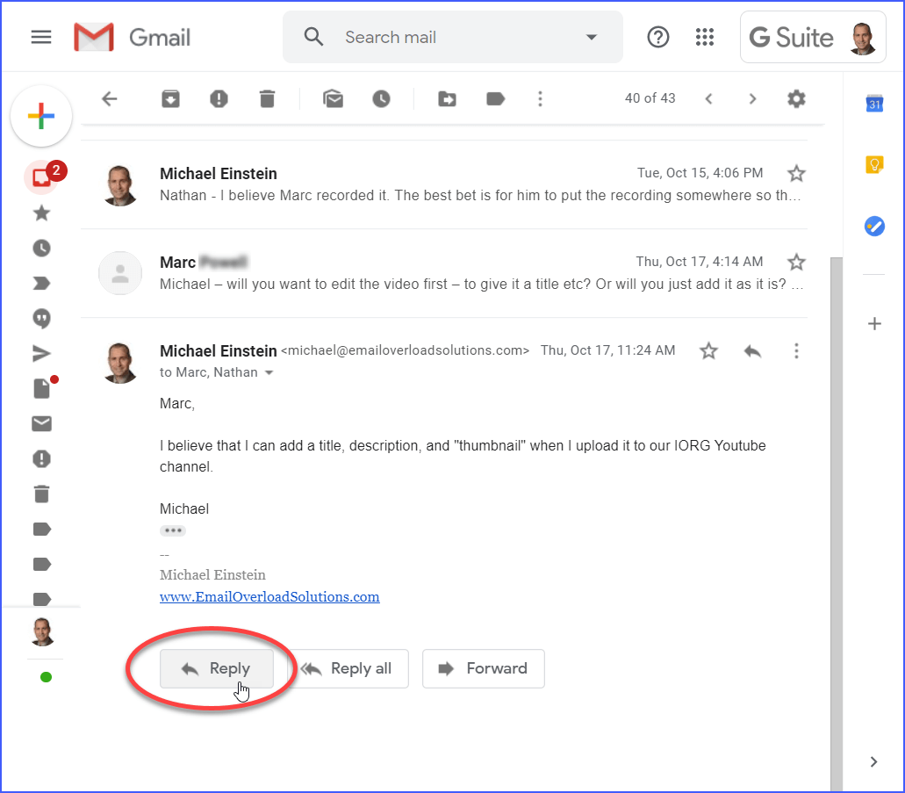Report this conversation as spam
Viewport: 905px width, 793px height.
[219, 98]
